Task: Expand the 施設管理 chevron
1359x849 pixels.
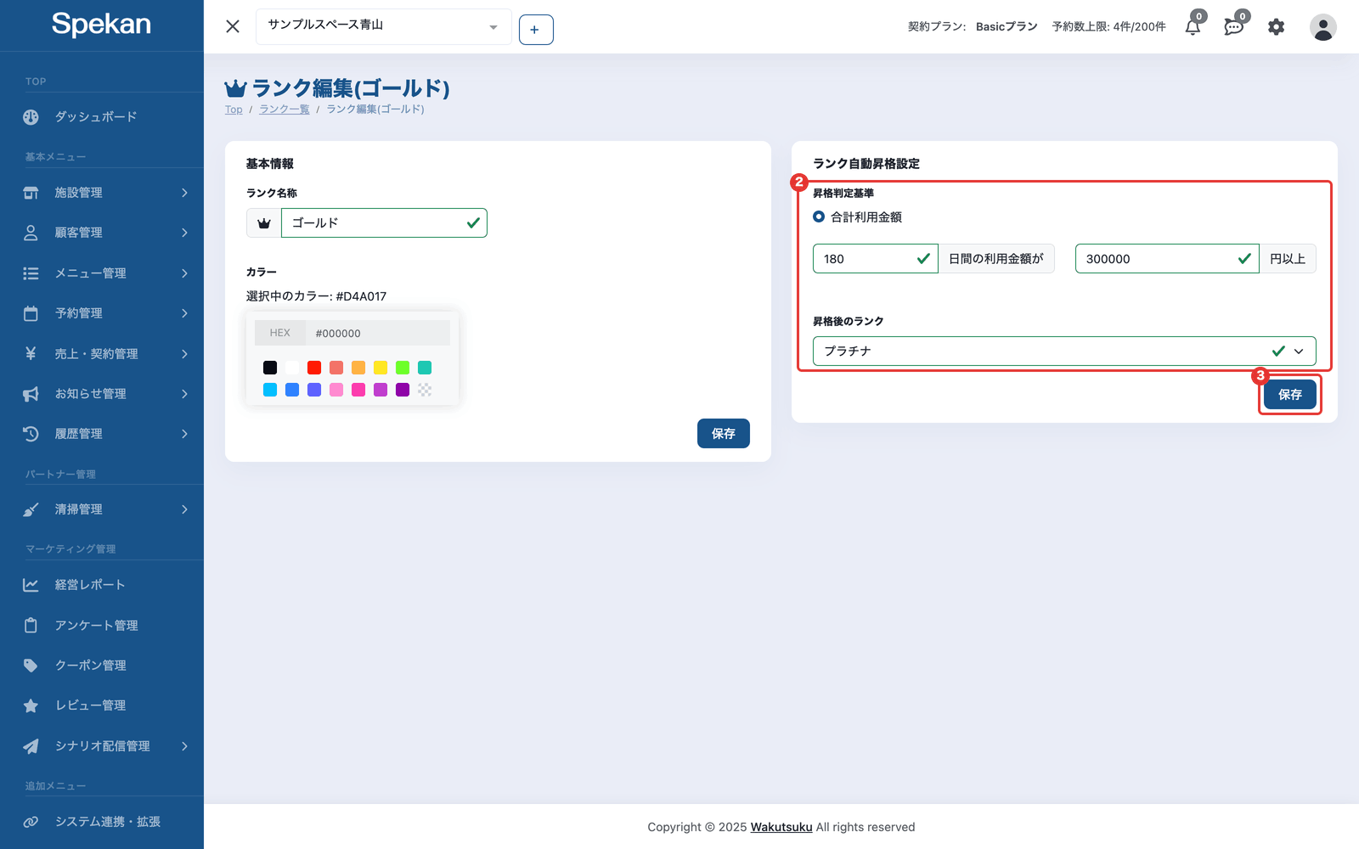Action: point(184,193)
